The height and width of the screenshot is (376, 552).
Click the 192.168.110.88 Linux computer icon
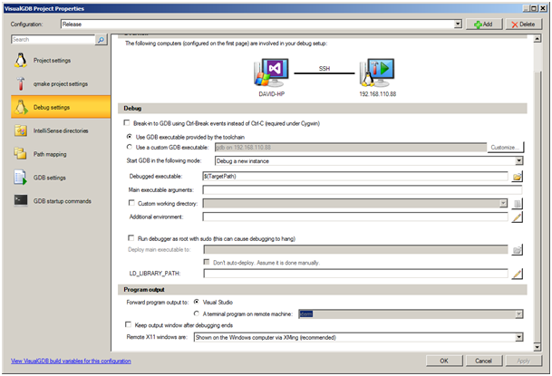[x=377, y=72]
